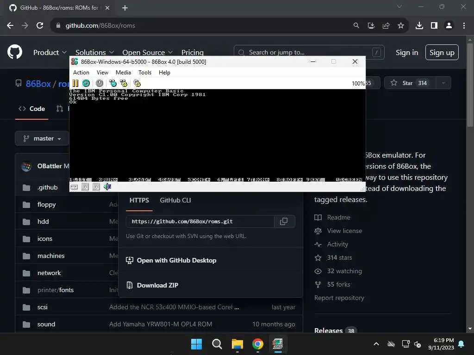Click the Chrome address bar URL
Image resolution: width=474 pixels, height=355 pixels.
click(100, 25)
